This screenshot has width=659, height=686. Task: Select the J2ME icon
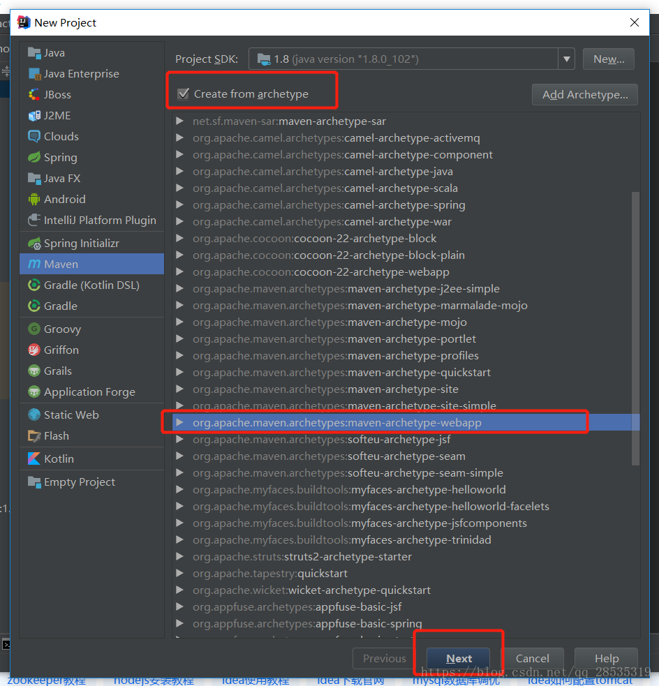(x=34, y=116)
